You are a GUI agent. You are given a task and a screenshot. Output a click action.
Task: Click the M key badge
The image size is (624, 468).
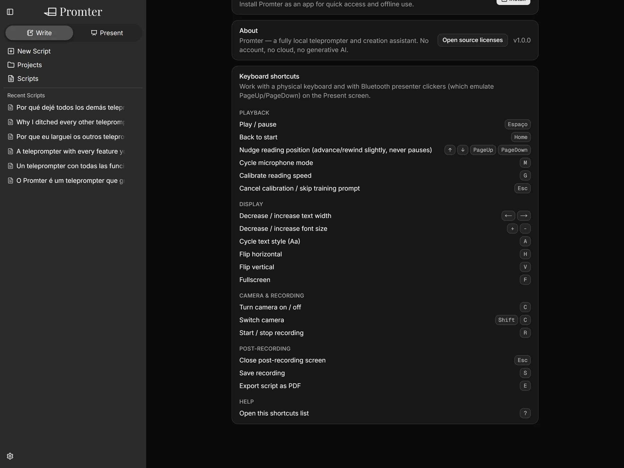[525, 163]
